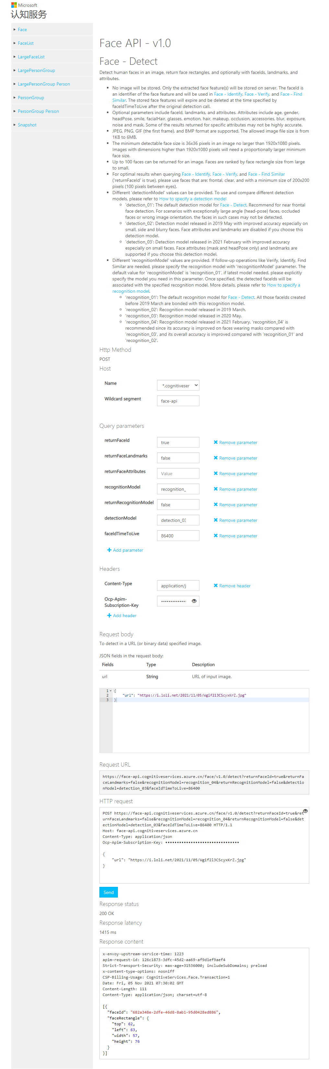Open How to specify a detection model
Viewport: 329px width, 1069px height.
[193, 199]
